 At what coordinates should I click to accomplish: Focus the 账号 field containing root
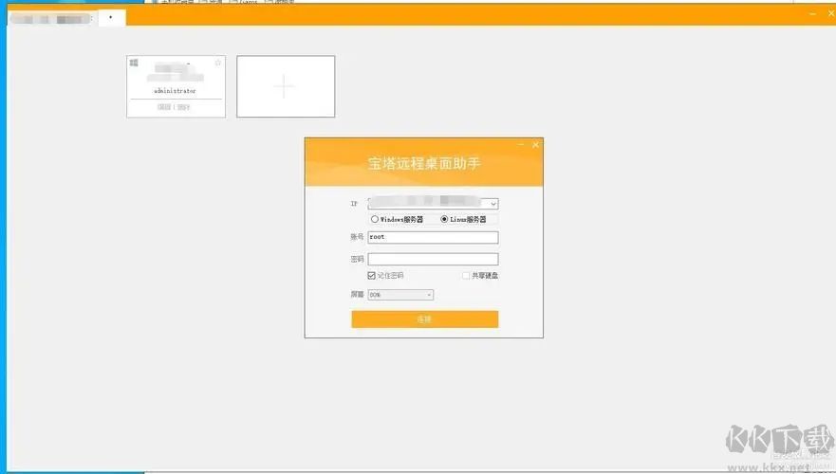433,238
